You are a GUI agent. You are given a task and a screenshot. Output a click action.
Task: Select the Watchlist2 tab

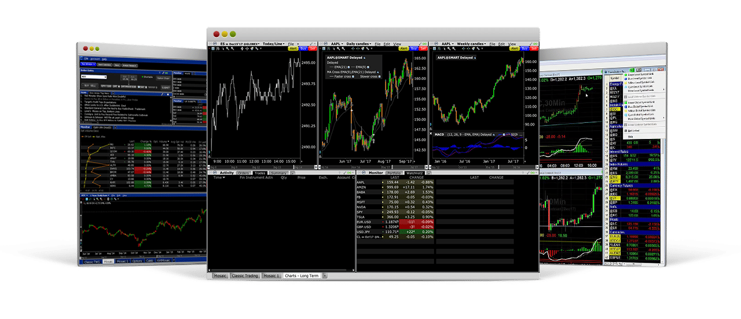[x=414, y=173]
